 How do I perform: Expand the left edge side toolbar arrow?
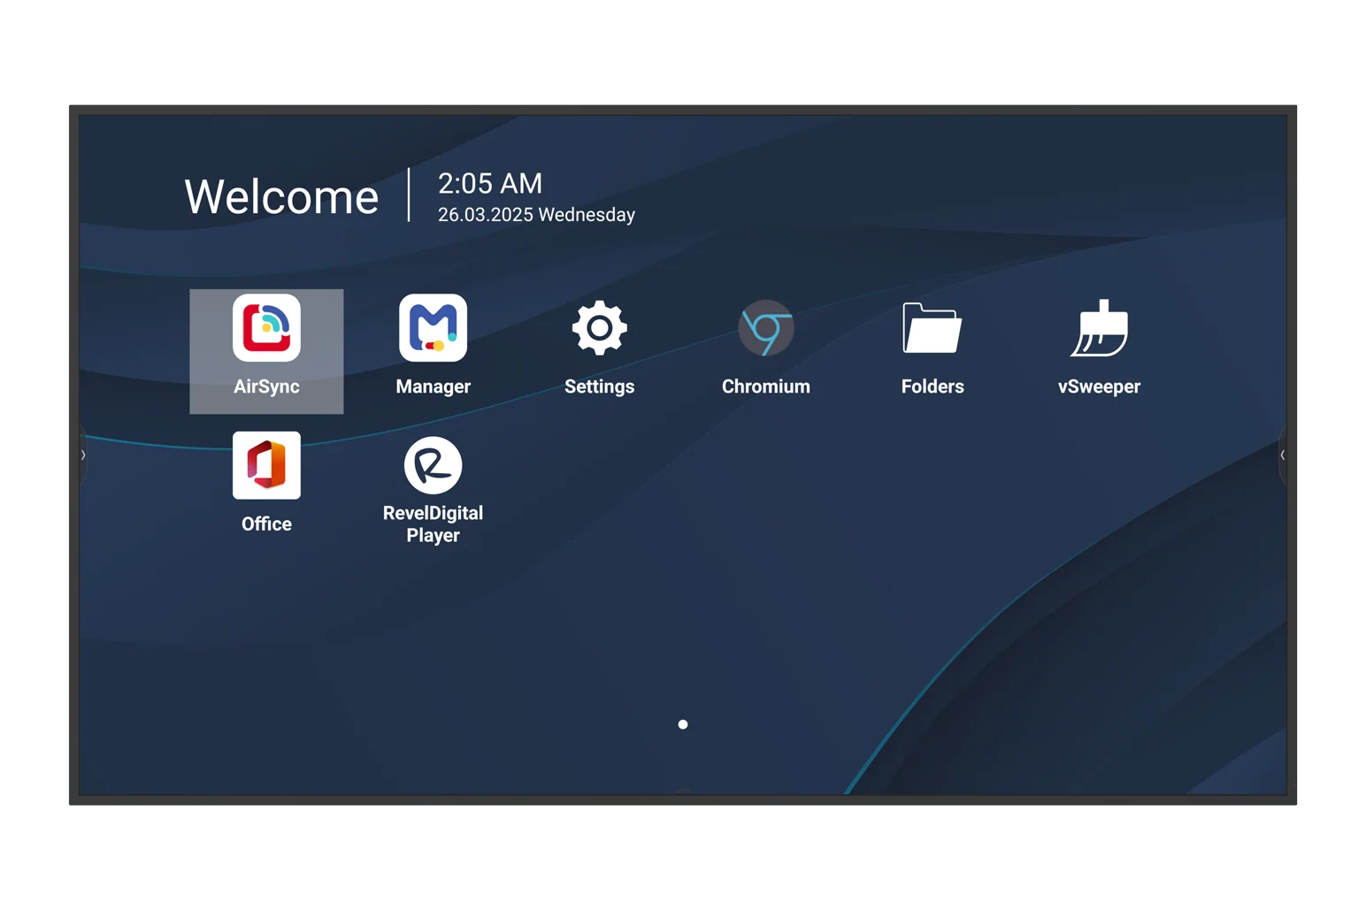pos(83,455)
